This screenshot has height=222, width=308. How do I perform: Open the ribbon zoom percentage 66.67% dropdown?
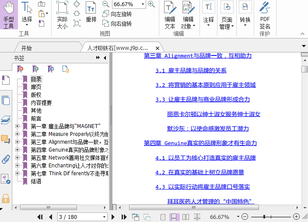(143, 4)
